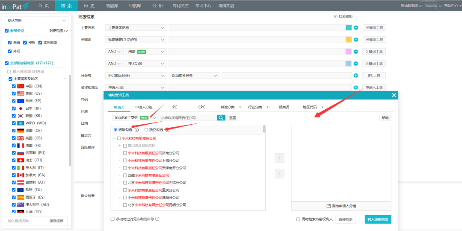The height and width of the screenshot is (231, 462).
Task: Remove the 用途 keyword row with minus icon
Action: point(355,52)
